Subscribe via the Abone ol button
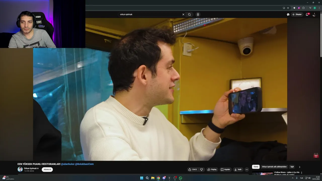Screen dimensions: 322x181 [x=47, y=169]
